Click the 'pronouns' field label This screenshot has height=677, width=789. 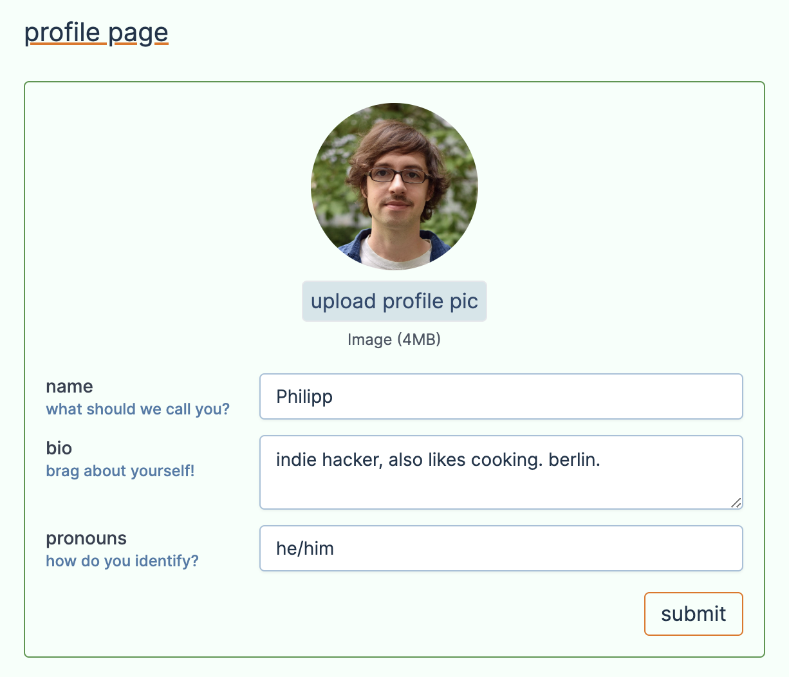click(x=86, y=539)
